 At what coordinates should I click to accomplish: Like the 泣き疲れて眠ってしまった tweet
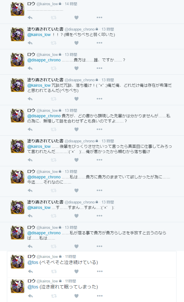(76, 296)
